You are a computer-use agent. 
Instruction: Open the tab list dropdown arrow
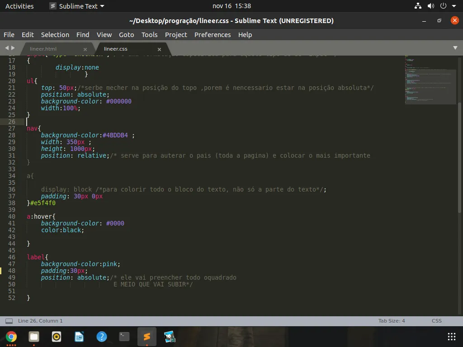click(x=455, y=48)
